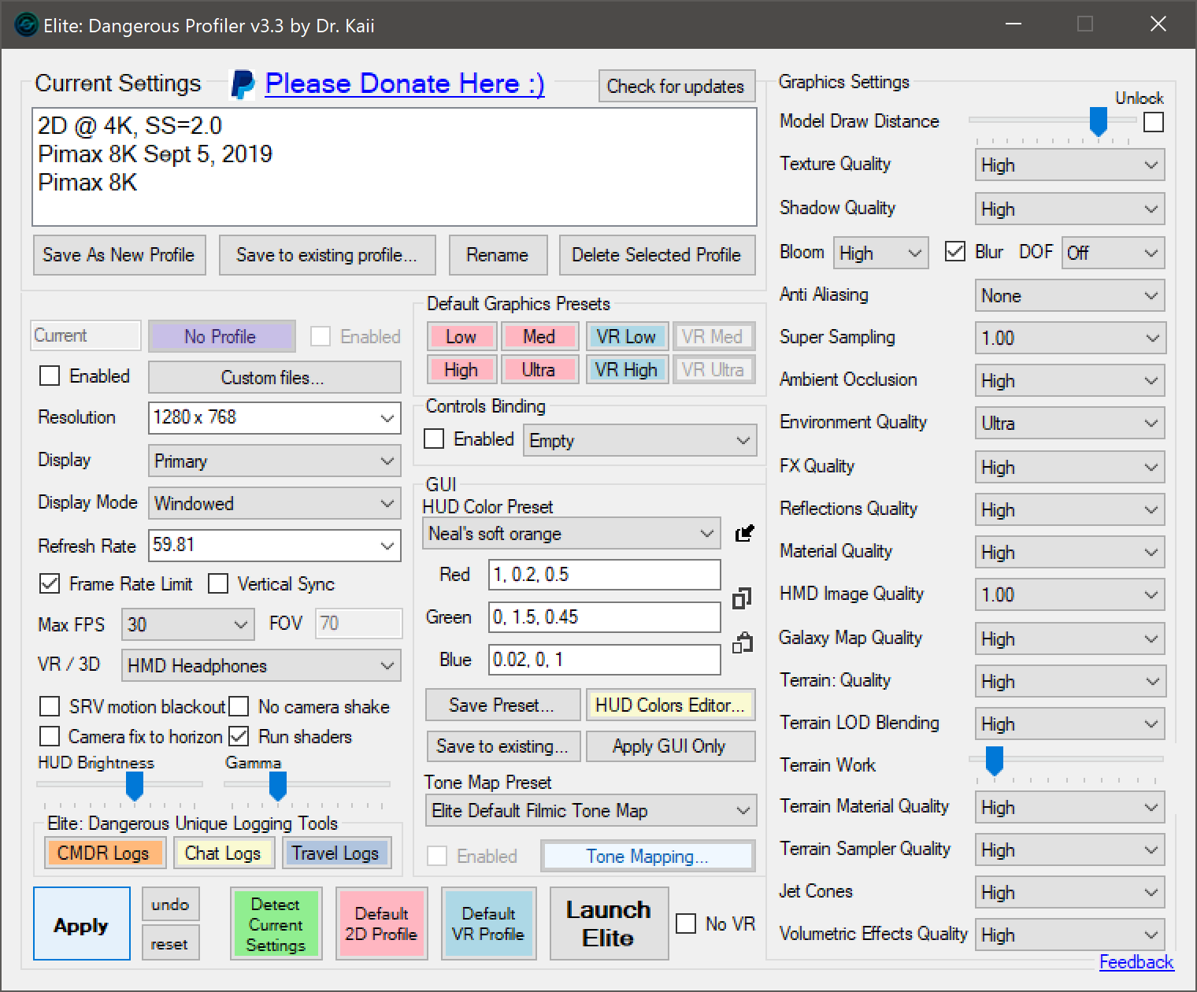Image resolution: width=1197 pixels, height=992 pixels.
Task: Open the Resolution dropdown
Action: click(x=275, y=418)
